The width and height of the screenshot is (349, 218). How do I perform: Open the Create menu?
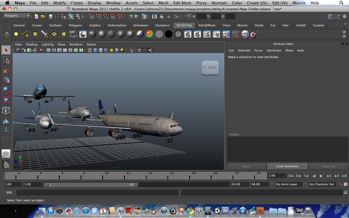(x=77, y=3)
